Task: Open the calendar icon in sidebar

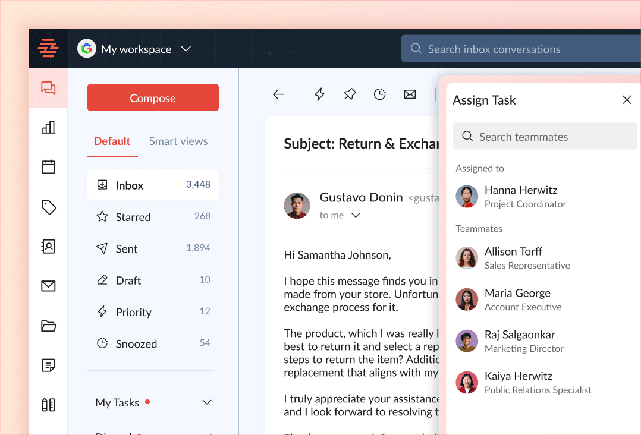Action: click(48, 166)
